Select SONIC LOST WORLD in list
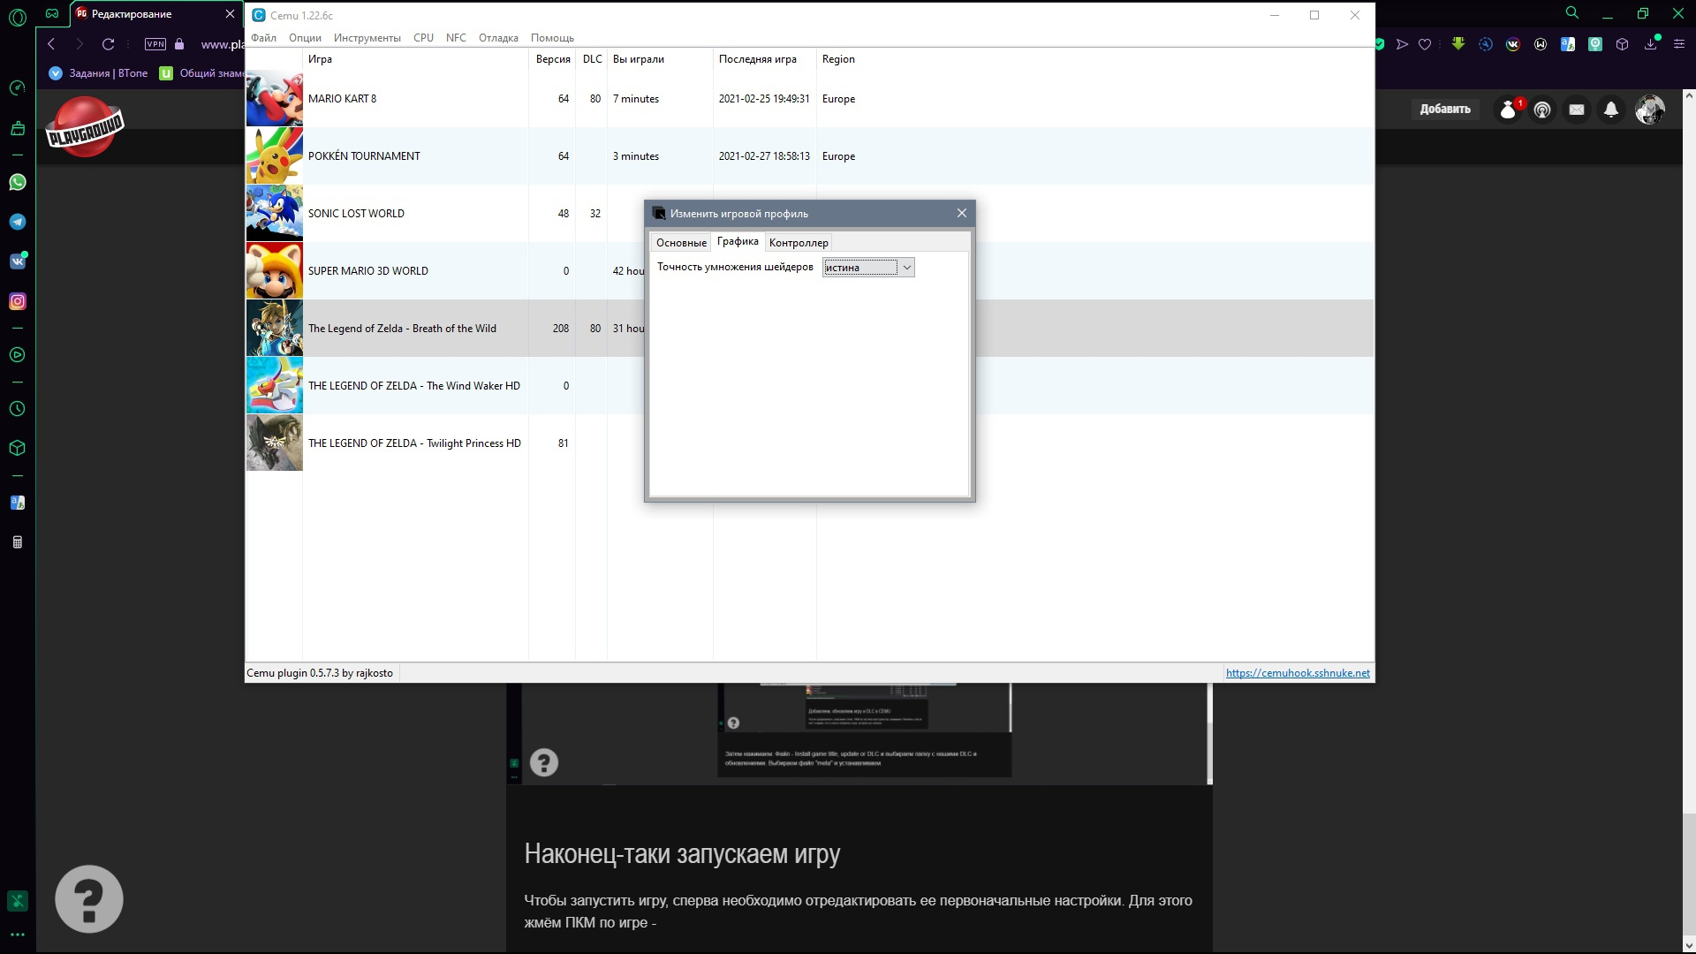 [x=445, y=214]
